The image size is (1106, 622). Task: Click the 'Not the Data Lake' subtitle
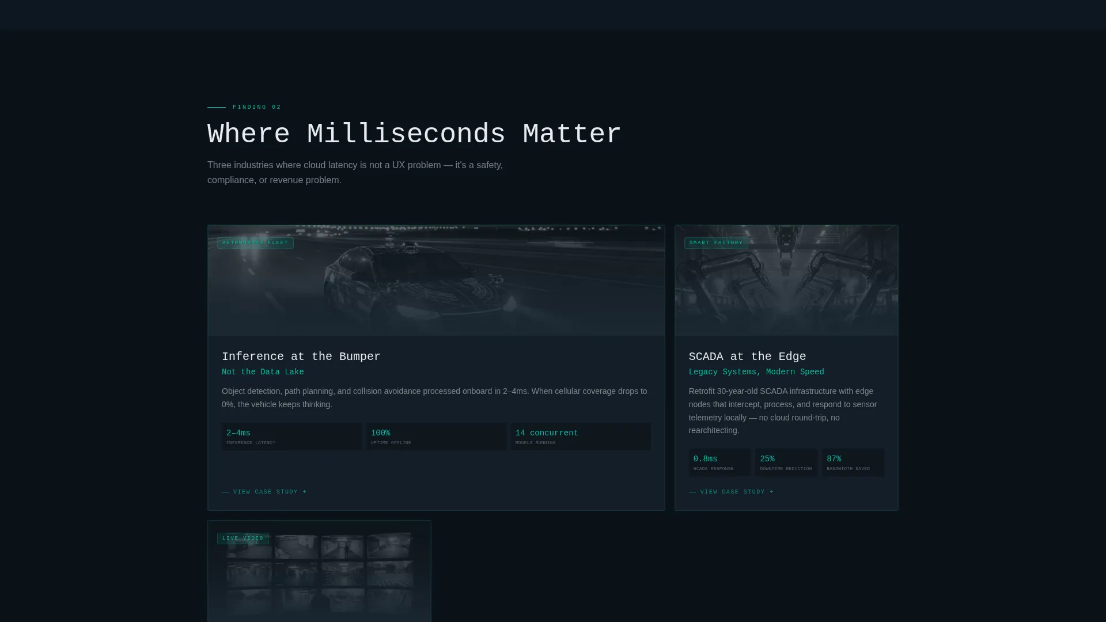pyautogui.click(x=263, y=372)
